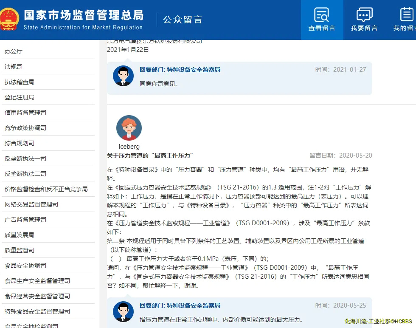The image size is (416, 328).
Task: Click 国家市场监督管理总局 site title
Action: click(x=83, y=16)
